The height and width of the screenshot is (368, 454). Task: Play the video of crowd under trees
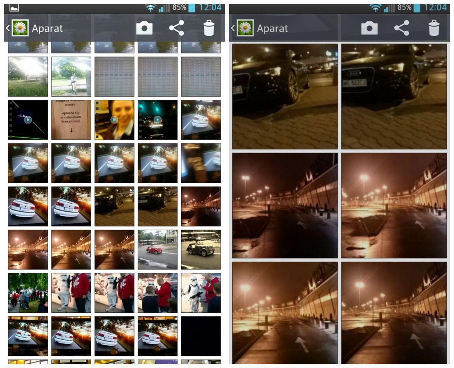(28, 293)
